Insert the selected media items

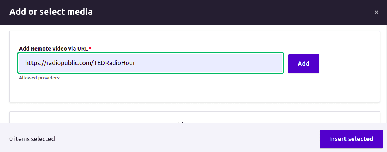coord(351,139)
